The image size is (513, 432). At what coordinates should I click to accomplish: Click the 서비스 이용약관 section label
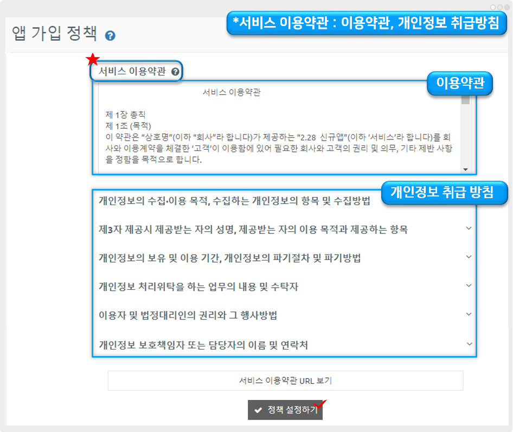pyautogui.click(x=132, y=72)
